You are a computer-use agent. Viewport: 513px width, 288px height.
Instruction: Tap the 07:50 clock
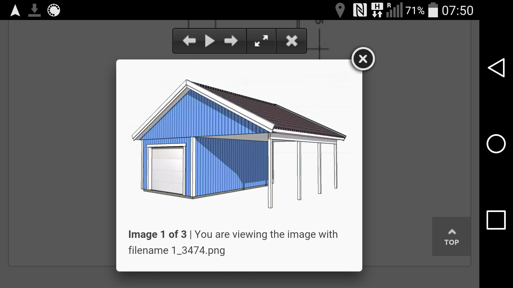[457, 10]
